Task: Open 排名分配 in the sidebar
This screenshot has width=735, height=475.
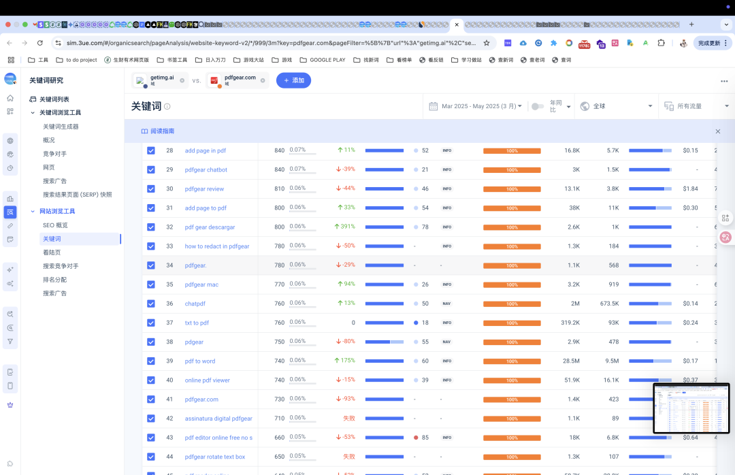Action: [55, 280]
